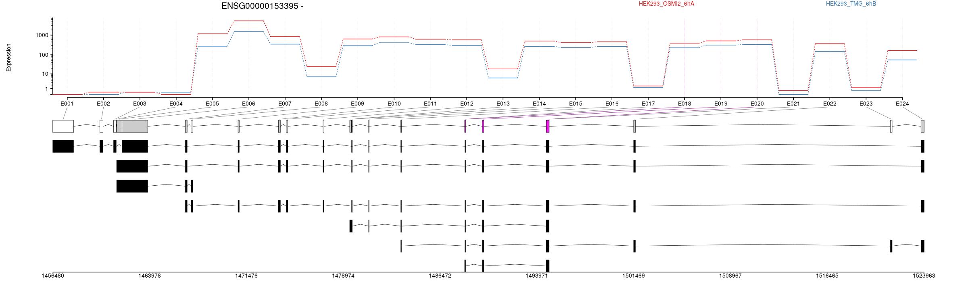Click exon label E010
The width and height of the screenshot is (968, 282).
pyautogui.click(x=394, y=104)
